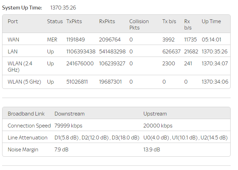The height and width of the screenshot is (170, 238).
Task: Click the WLAN 5 GHz RxPkts value 19687301
Action: coord(110,82)
